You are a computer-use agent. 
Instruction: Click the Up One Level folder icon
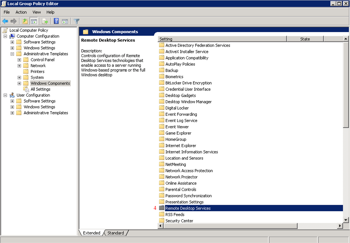point(25,21)
